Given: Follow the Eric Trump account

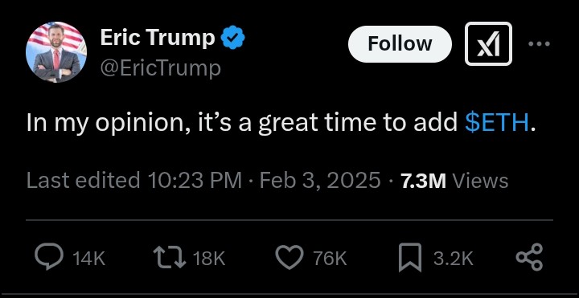Looking at the screenshot, I should tap(400, 44).
